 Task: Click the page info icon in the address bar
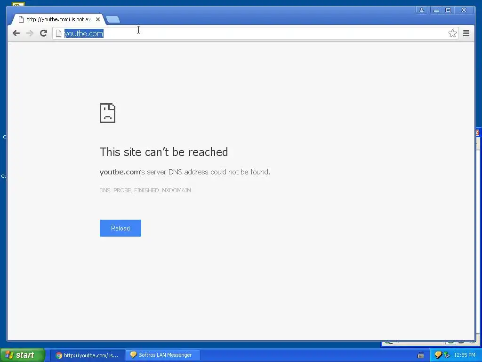click(x=58, y=33)
